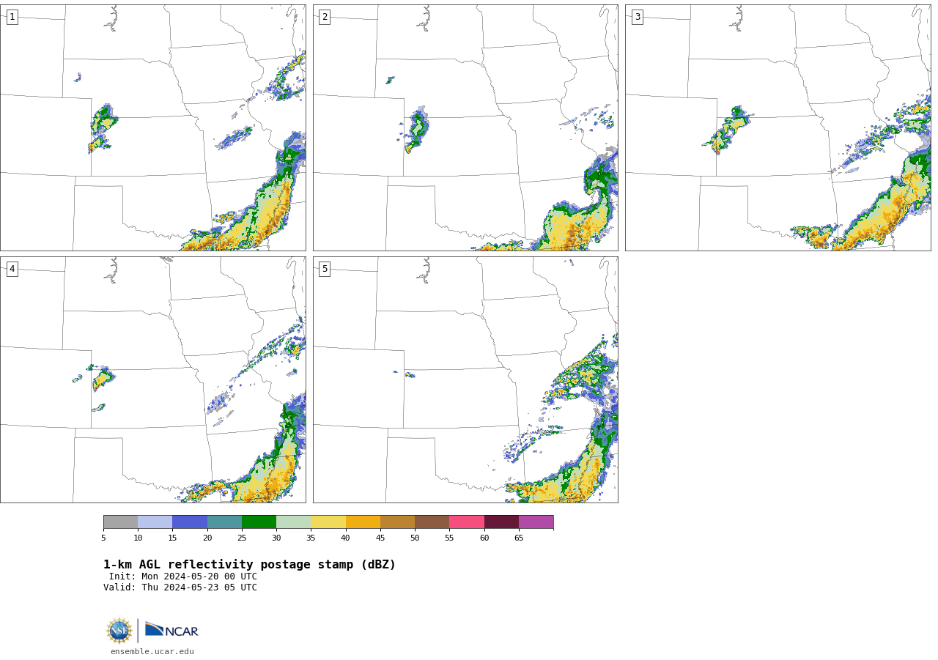Click the panel number label 4

[x=12, y=269]
